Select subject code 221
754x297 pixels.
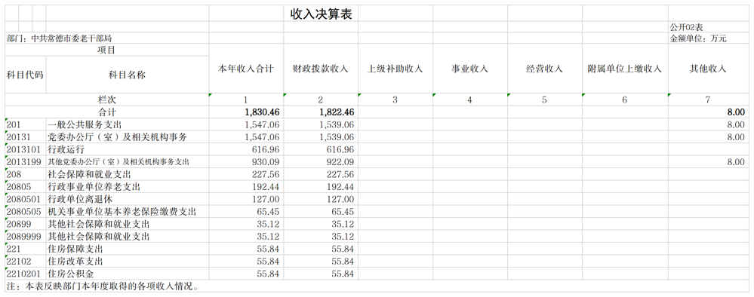(x=26, y=250)
